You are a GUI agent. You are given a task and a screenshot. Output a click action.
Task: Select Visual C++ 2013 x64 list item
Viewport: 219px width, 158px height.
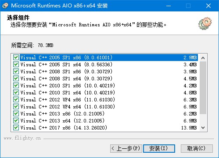[x=109, y=121]
